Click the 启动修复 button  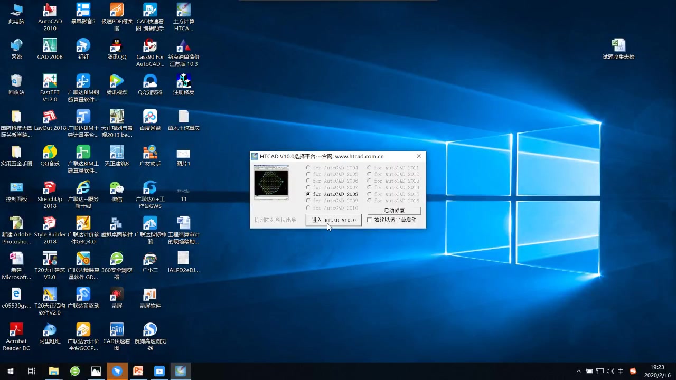(394, 210)
